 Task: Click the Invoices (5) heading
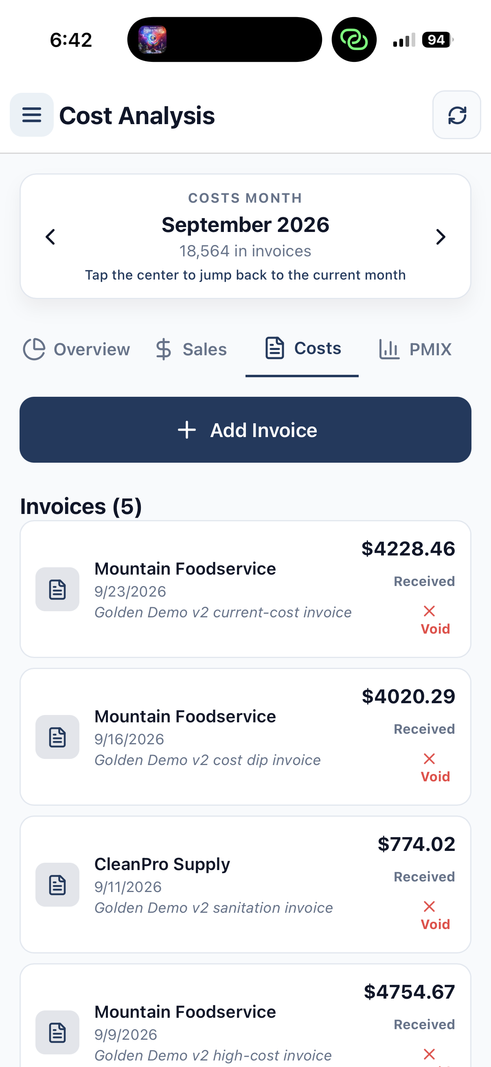click(81, 507)
